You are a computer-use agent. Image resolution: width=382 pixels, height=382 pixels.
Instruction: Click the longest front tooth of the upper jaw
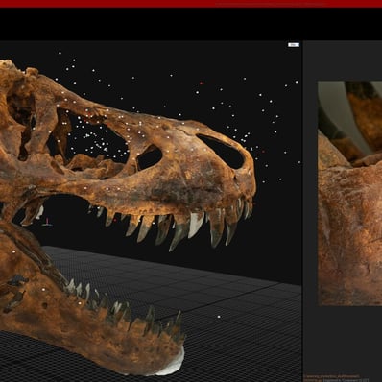pyautogui.click(x=217, y=228)
